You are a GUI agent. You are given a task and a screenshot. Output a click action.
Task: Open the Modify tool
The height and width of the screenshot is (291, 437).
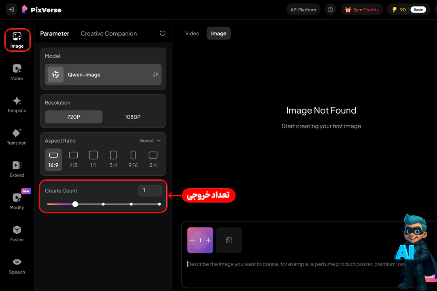coord(17,201)
